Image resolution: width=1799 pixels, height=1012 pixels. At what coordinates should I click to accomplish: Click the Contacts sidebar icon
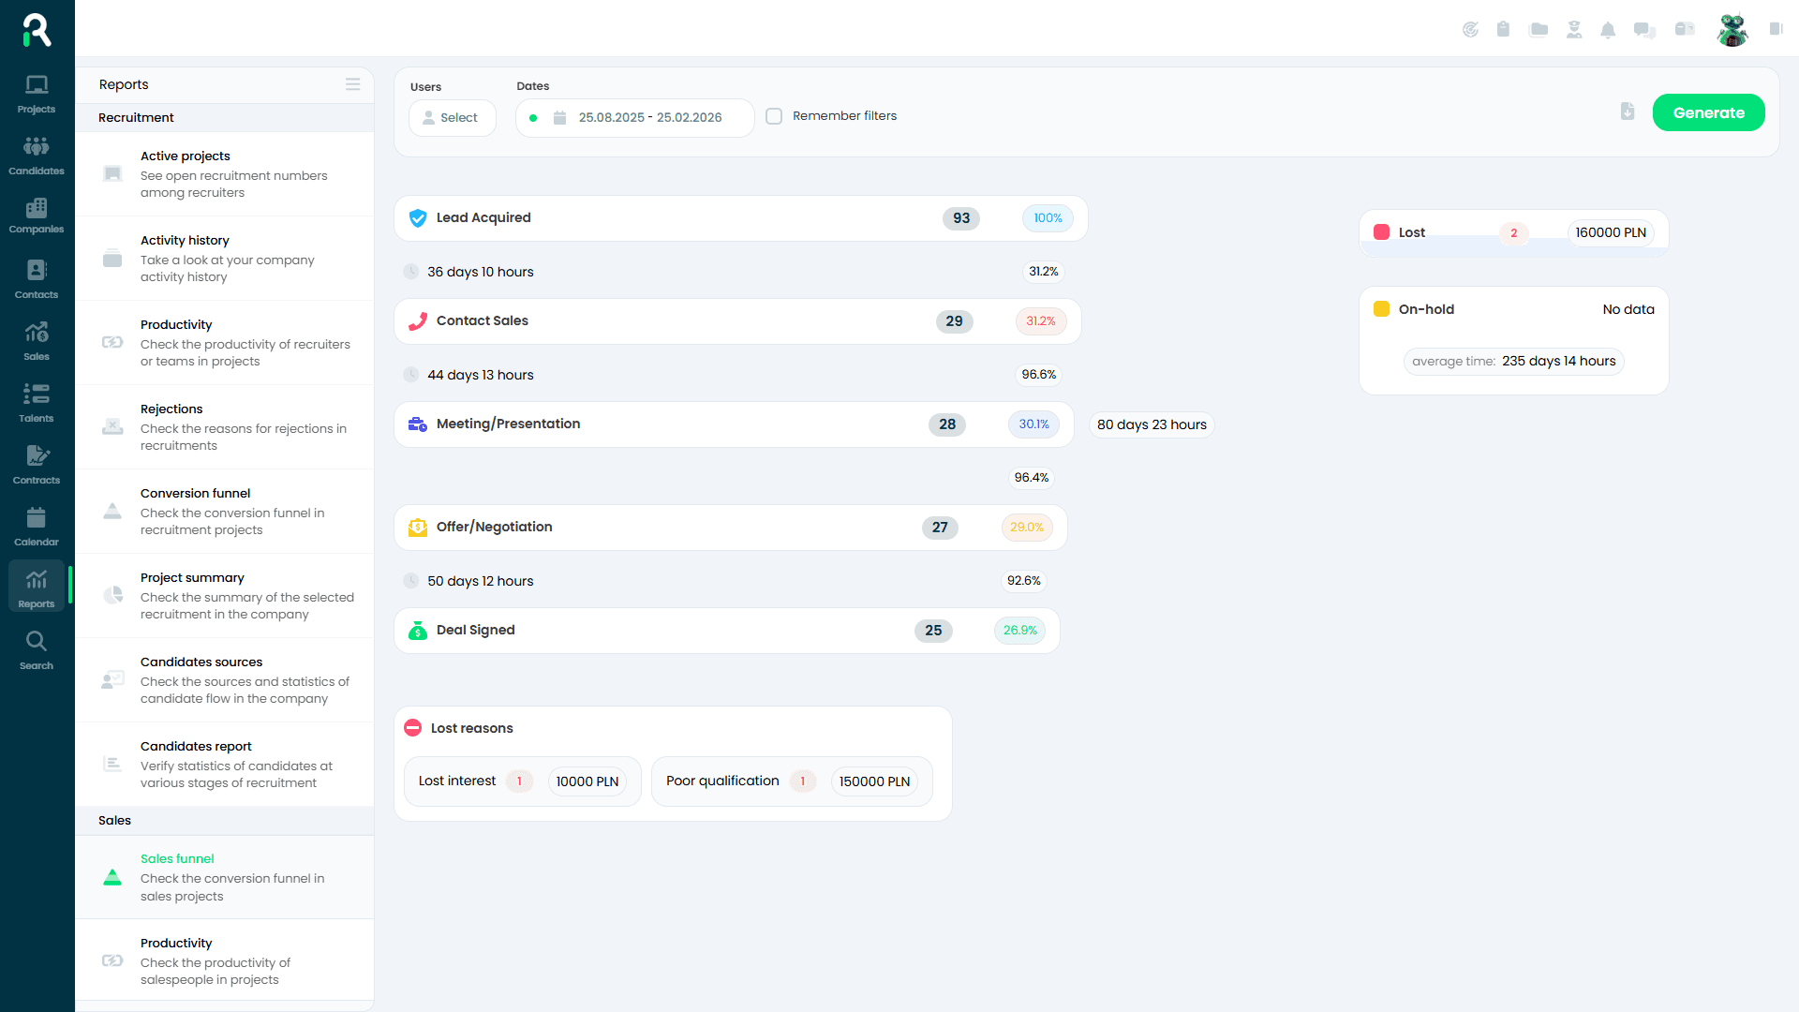[36, 275]
